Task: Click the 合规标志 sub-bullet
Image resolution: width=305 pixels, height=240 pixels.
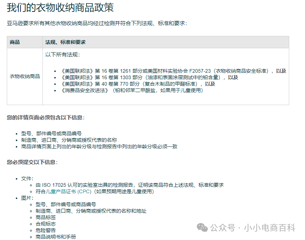Action: 46,224
